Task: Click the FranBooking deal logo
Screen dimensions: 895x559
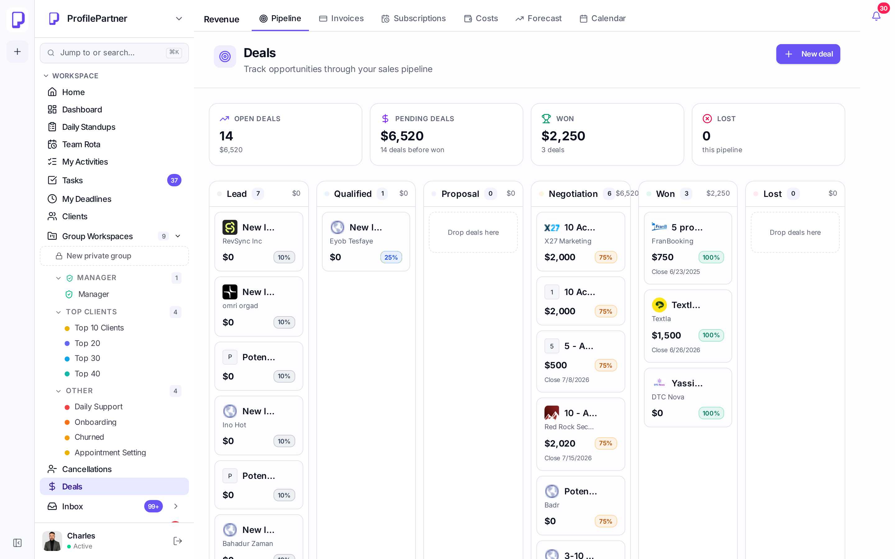Action: [x=659, y=227]
